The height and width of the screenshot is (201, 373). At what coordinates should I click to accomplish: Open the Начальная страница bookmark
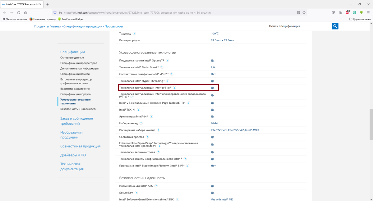click(42, 19)
